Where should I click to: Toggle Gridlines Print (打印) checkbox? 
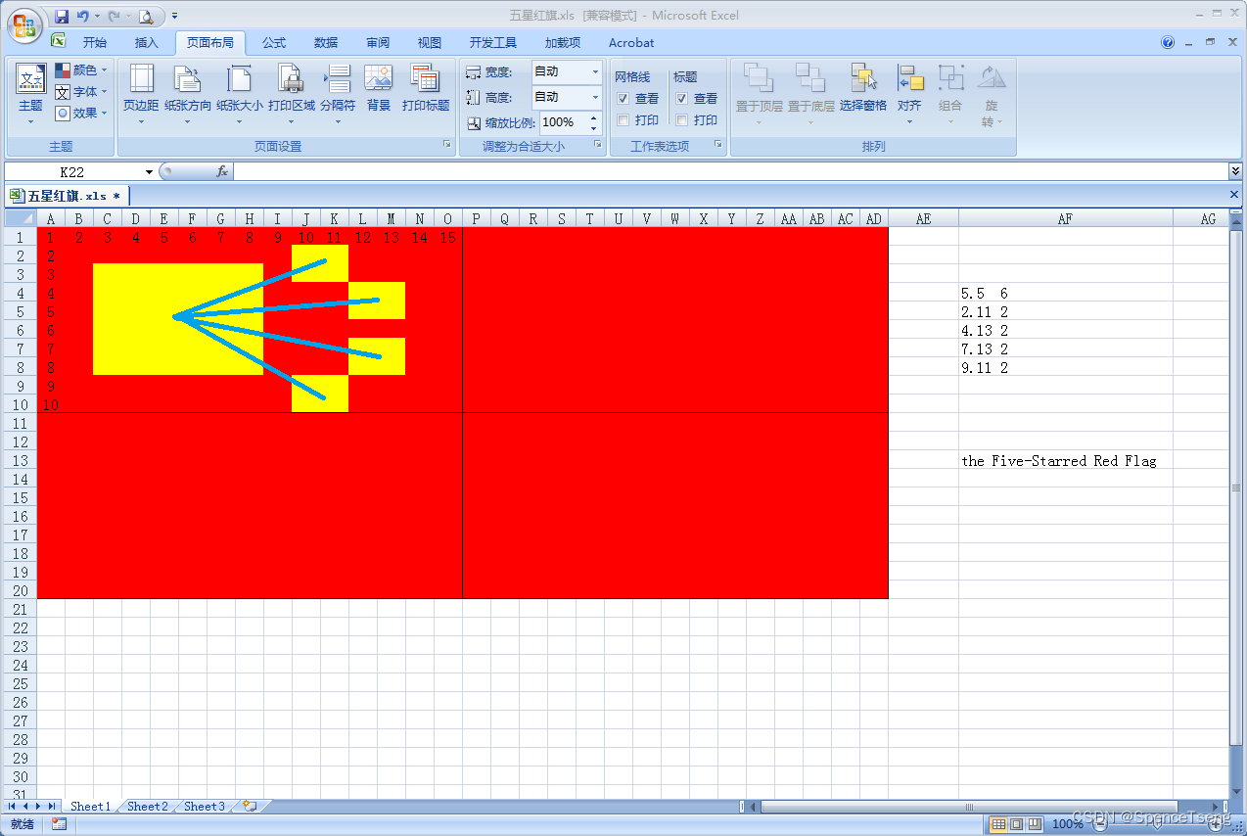pos(623,120)
